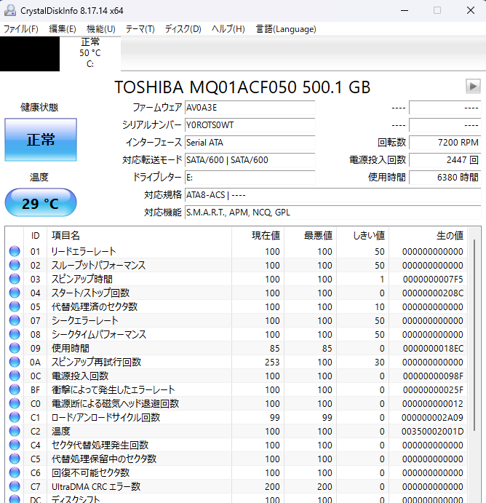Open the 機能(U) menu
486x503 pixels.
click(101, 29)
